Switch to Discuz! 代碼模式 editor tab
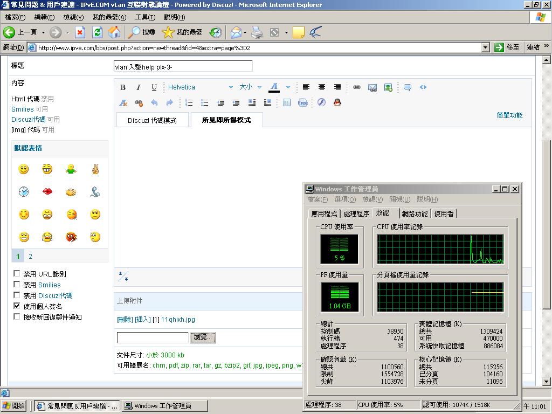The height and width of the screenshot is (414, 552). 152,120
